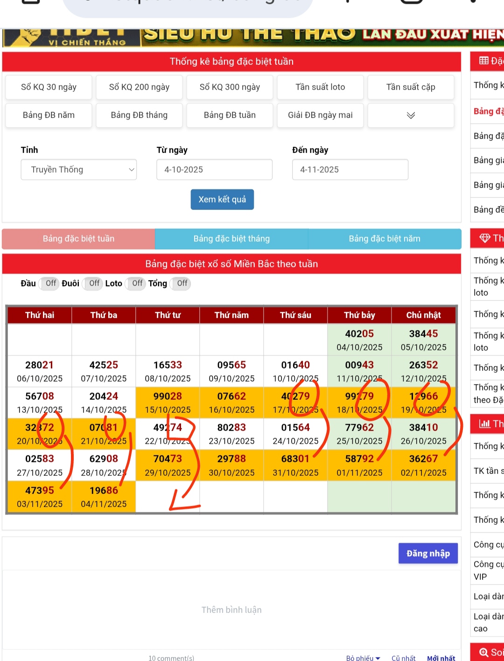Screen dimensions: 504x661
Task: Expand more options with the chevron button
Action: point(411,115)
